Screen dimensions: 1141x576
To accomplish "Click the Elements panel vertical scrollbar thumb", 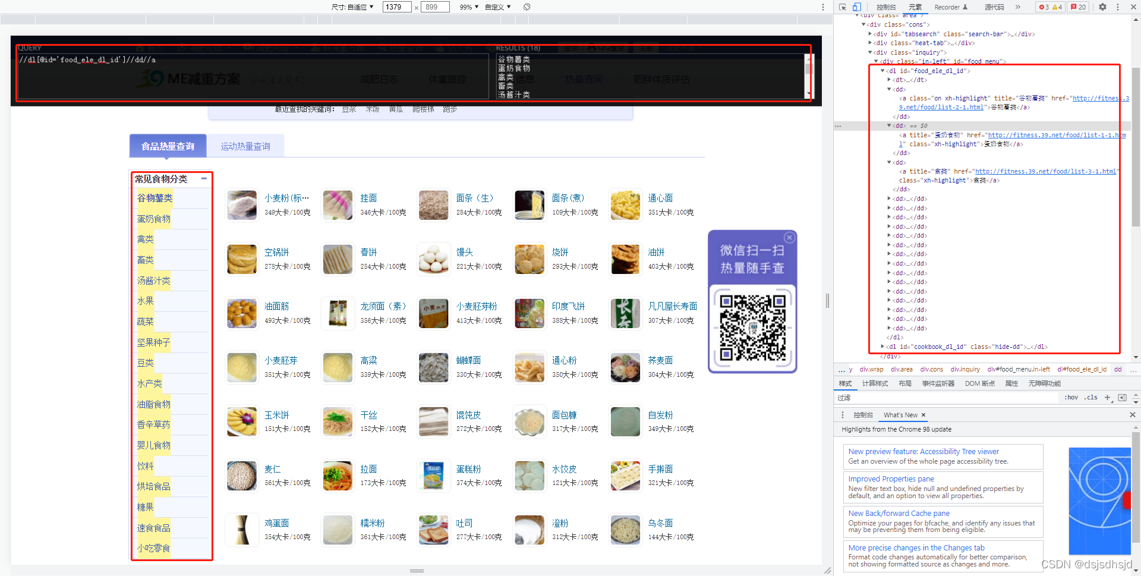I will pos(1136,147).
